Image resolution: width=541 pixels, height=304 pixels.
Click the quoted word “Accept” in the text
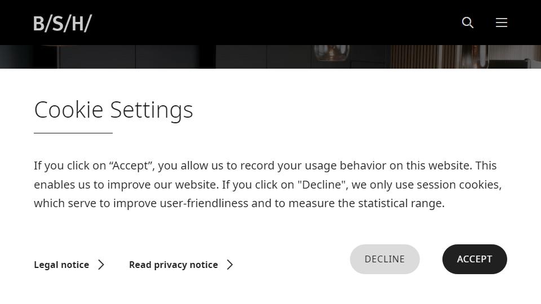point(132,166)
